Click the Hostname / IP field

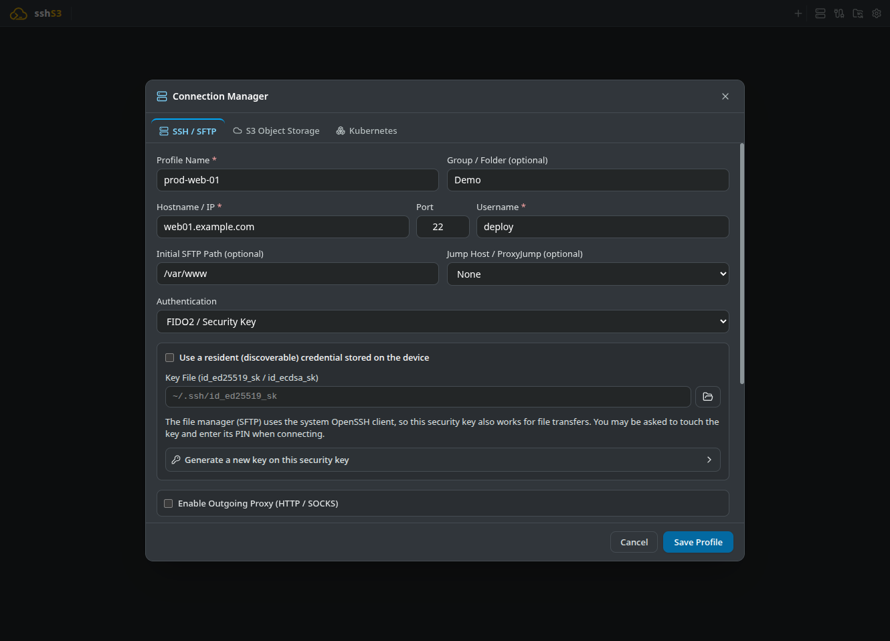[x=283, y=227]
